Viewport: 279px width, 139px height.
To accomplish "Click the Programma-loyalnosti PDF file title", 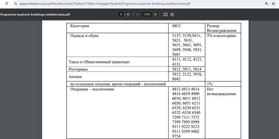I will [35, 14].
